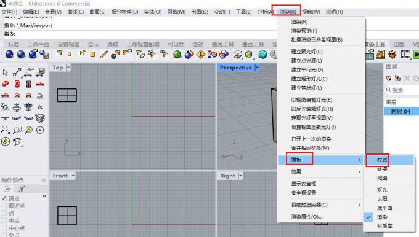This screenshot has width=419, height=237.
Task: Choose 渲染属性(O)... menu entry
Action: point(306,217)
